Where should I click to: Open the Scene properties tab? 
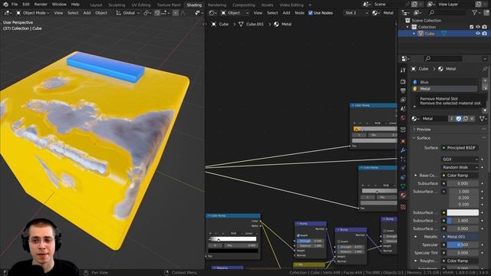(x=403, y=109)
